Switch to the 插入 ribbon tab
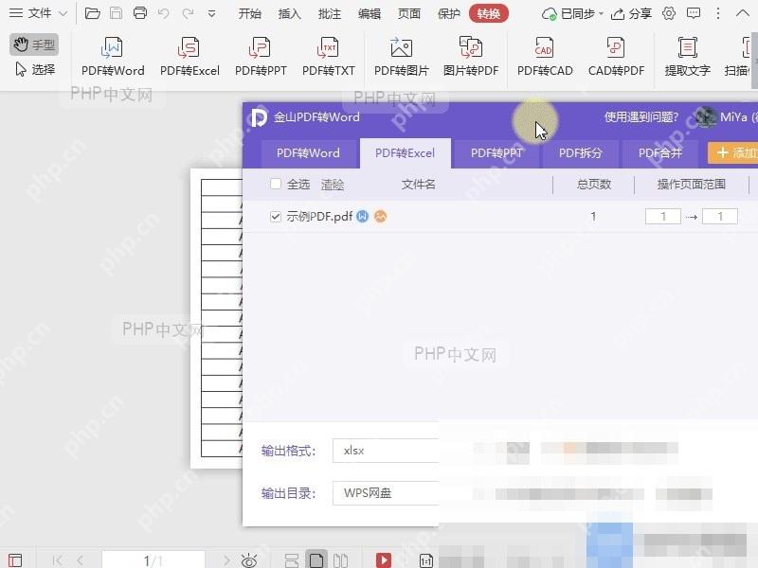Viewport: 758px width, 568px height. (290, 13)
